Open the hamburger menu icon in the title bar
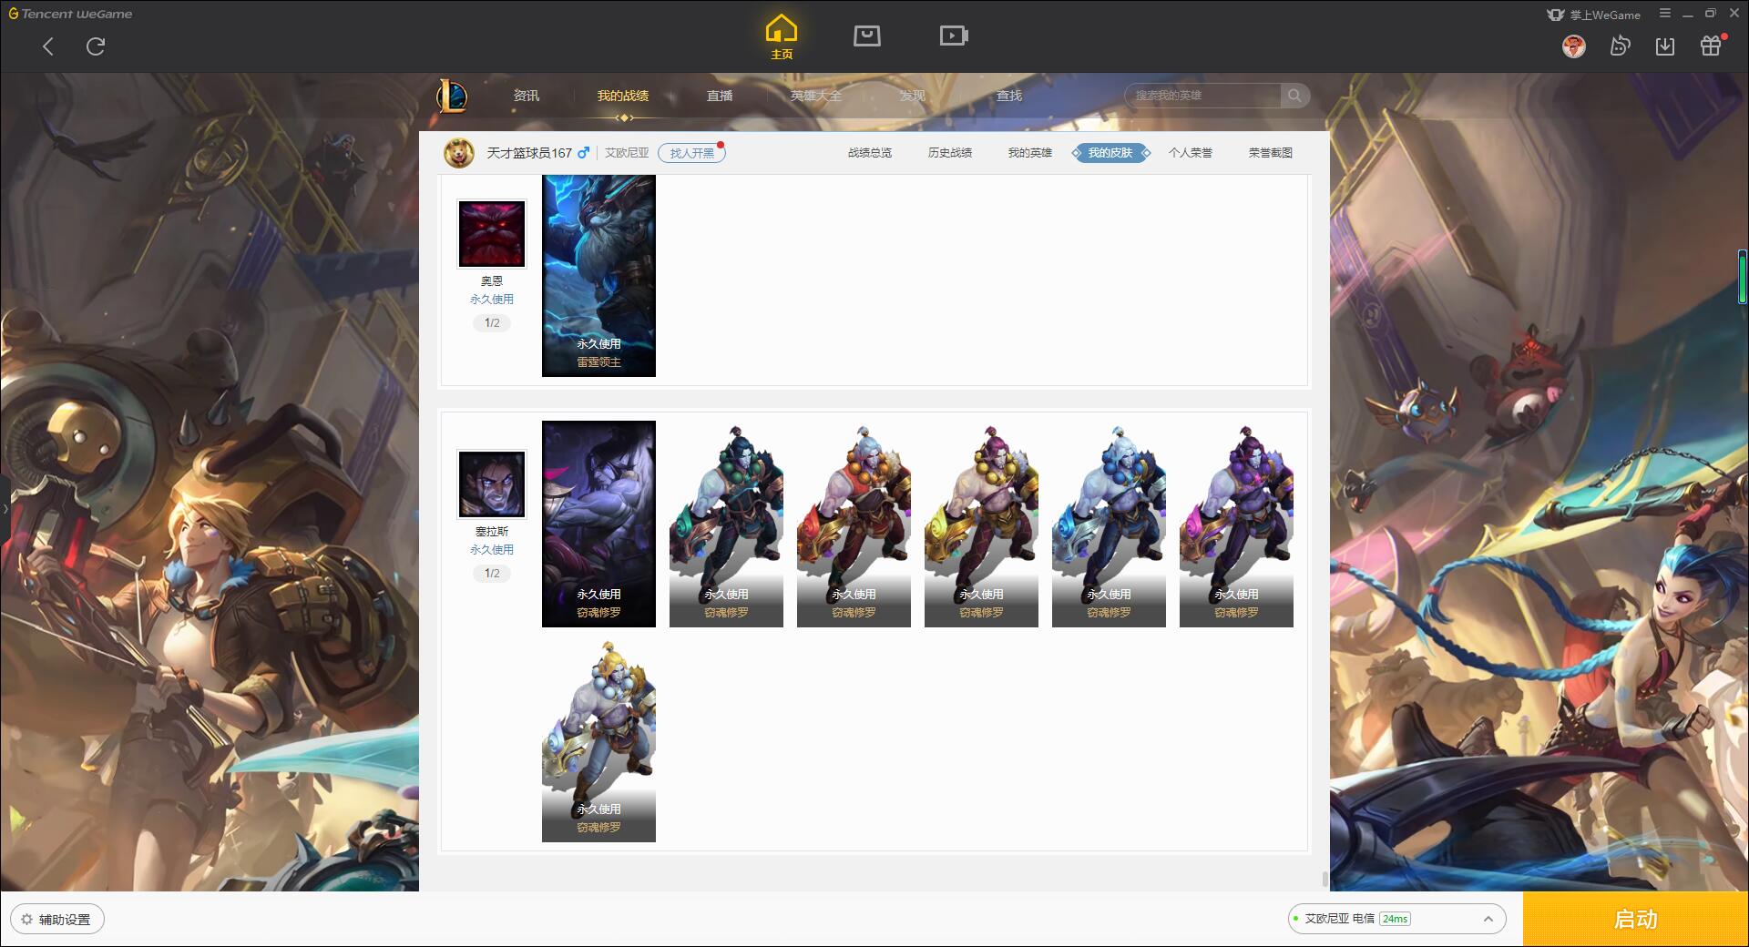 1665,14
